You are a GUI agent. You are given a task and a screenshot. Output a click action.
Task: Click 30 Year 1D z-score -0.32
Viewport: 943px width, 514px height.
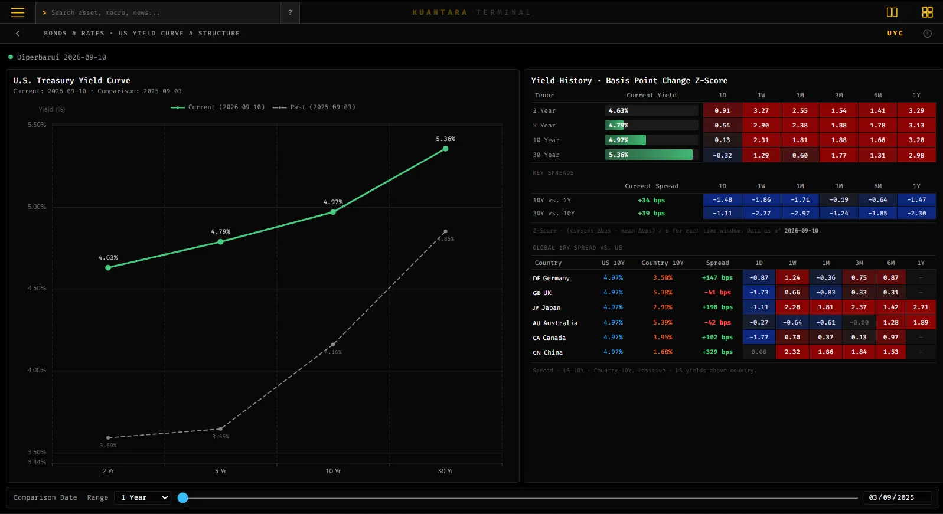click(722, 155)
